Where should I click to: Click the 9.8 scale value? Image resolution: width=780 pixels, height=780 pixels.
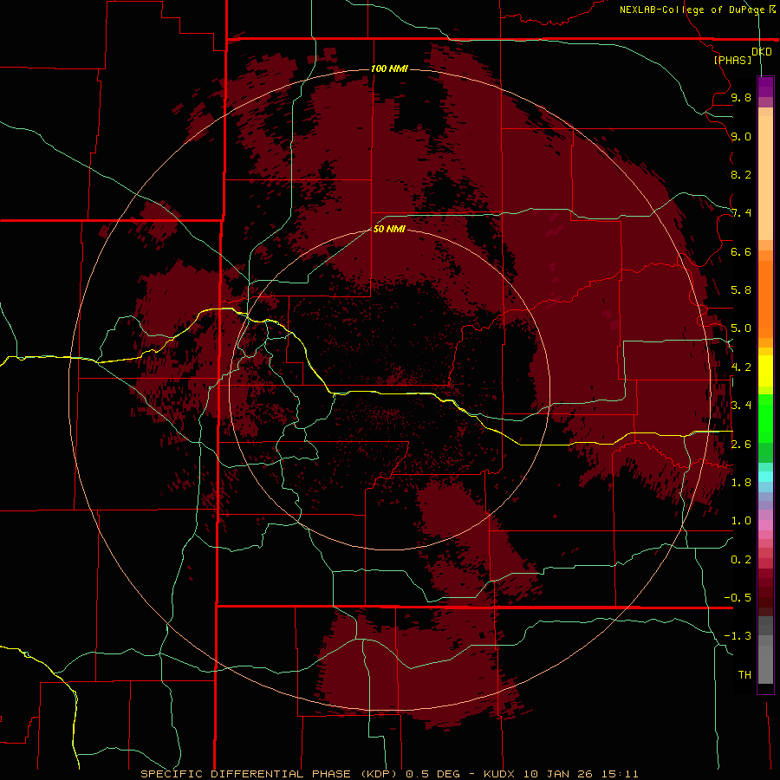[x=741, y=97]
